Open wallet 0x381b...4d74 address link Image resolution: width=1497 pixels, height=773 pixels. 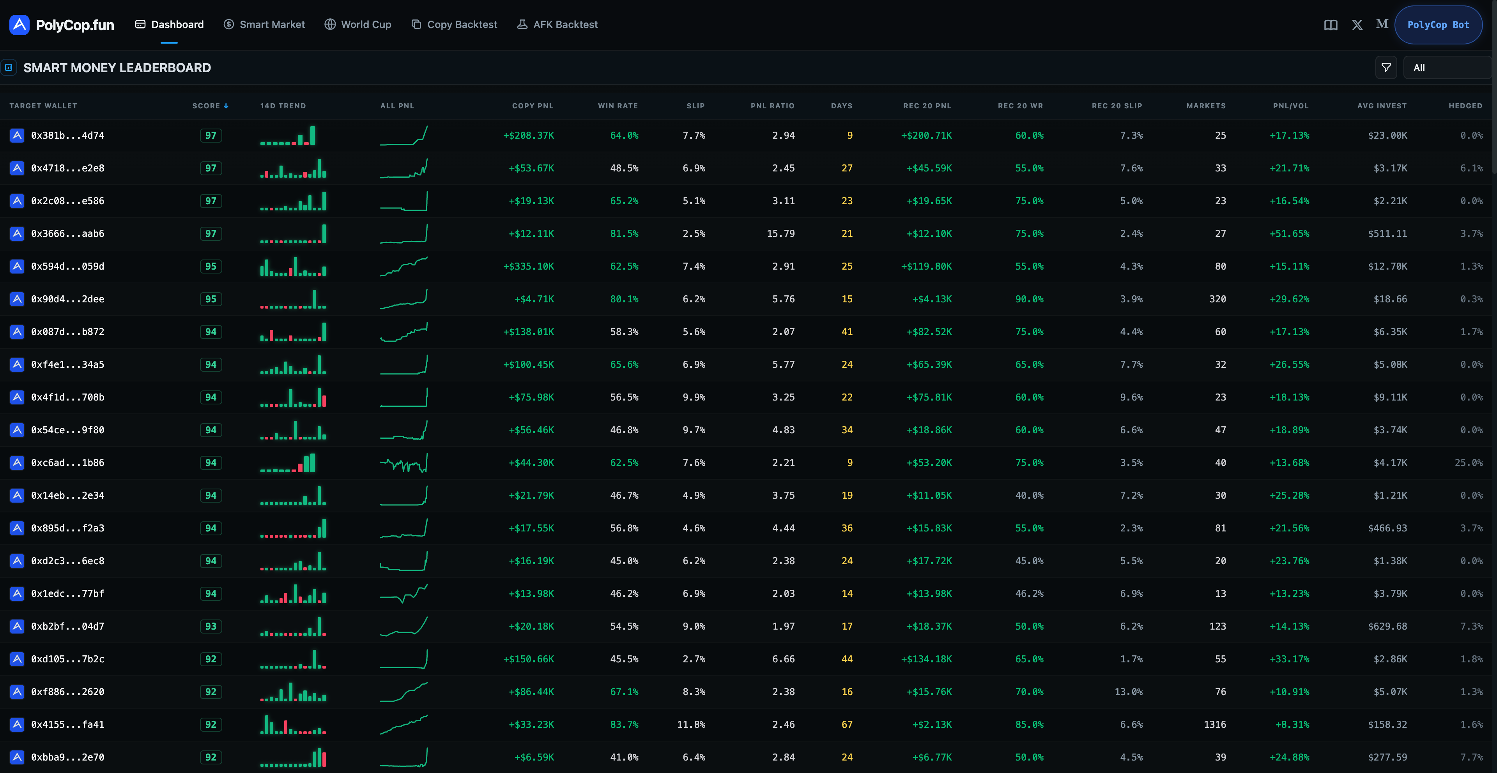pos(67,135)
